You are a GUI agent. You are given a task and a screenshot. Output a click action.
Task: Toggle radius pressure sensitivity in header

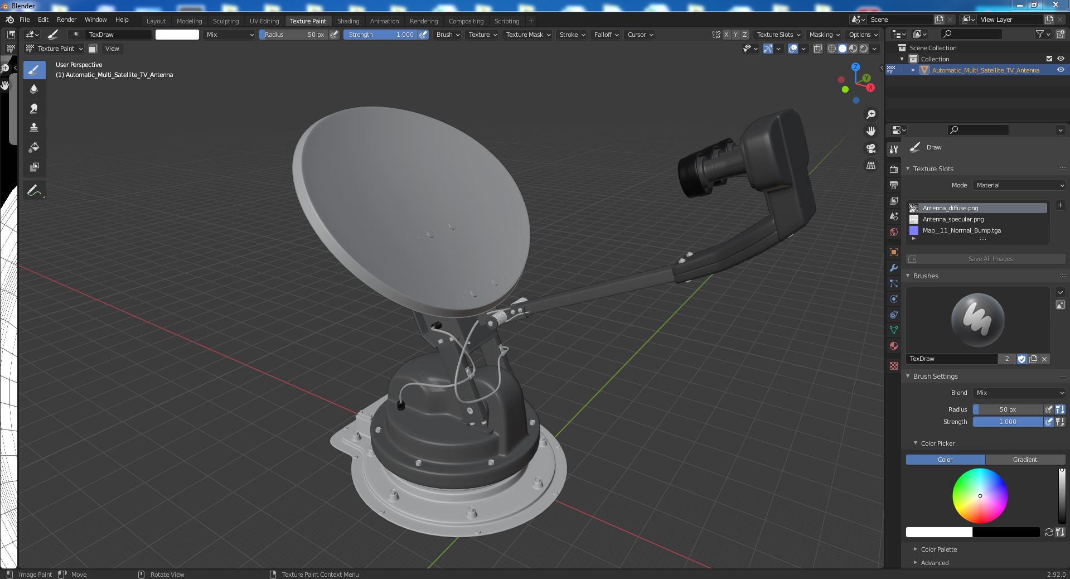(x=334, y=35)
